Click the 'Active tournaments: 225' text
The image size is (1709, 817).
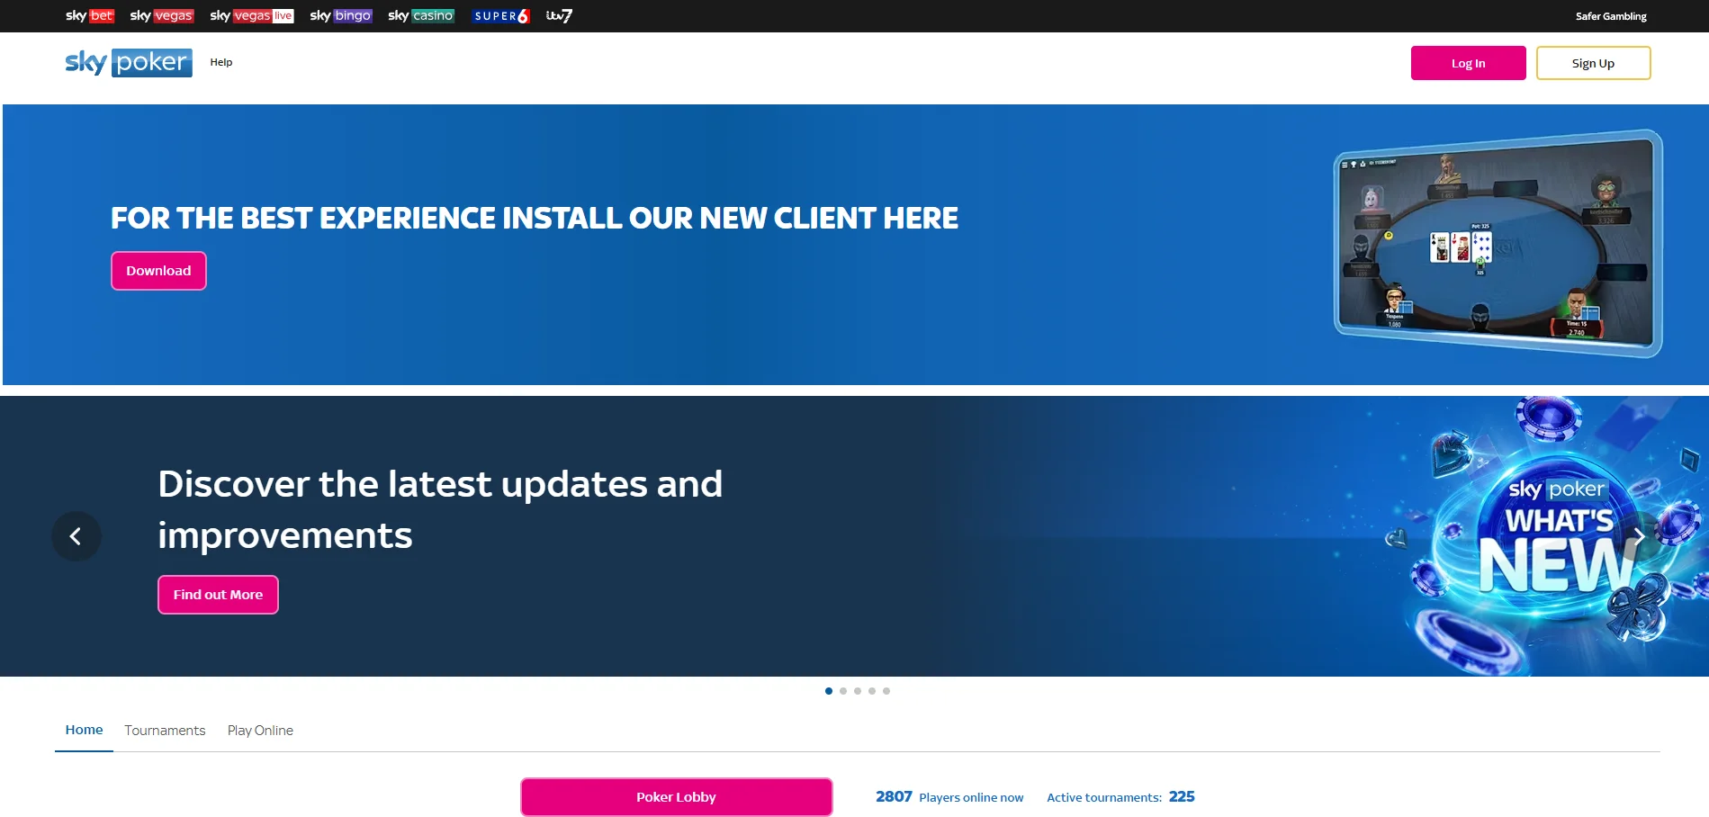pyautogui.click(x=1120, y=797)
